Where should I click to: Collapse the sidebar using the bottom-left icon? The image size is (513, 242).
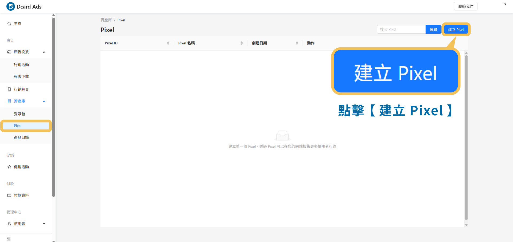(9, 238)
